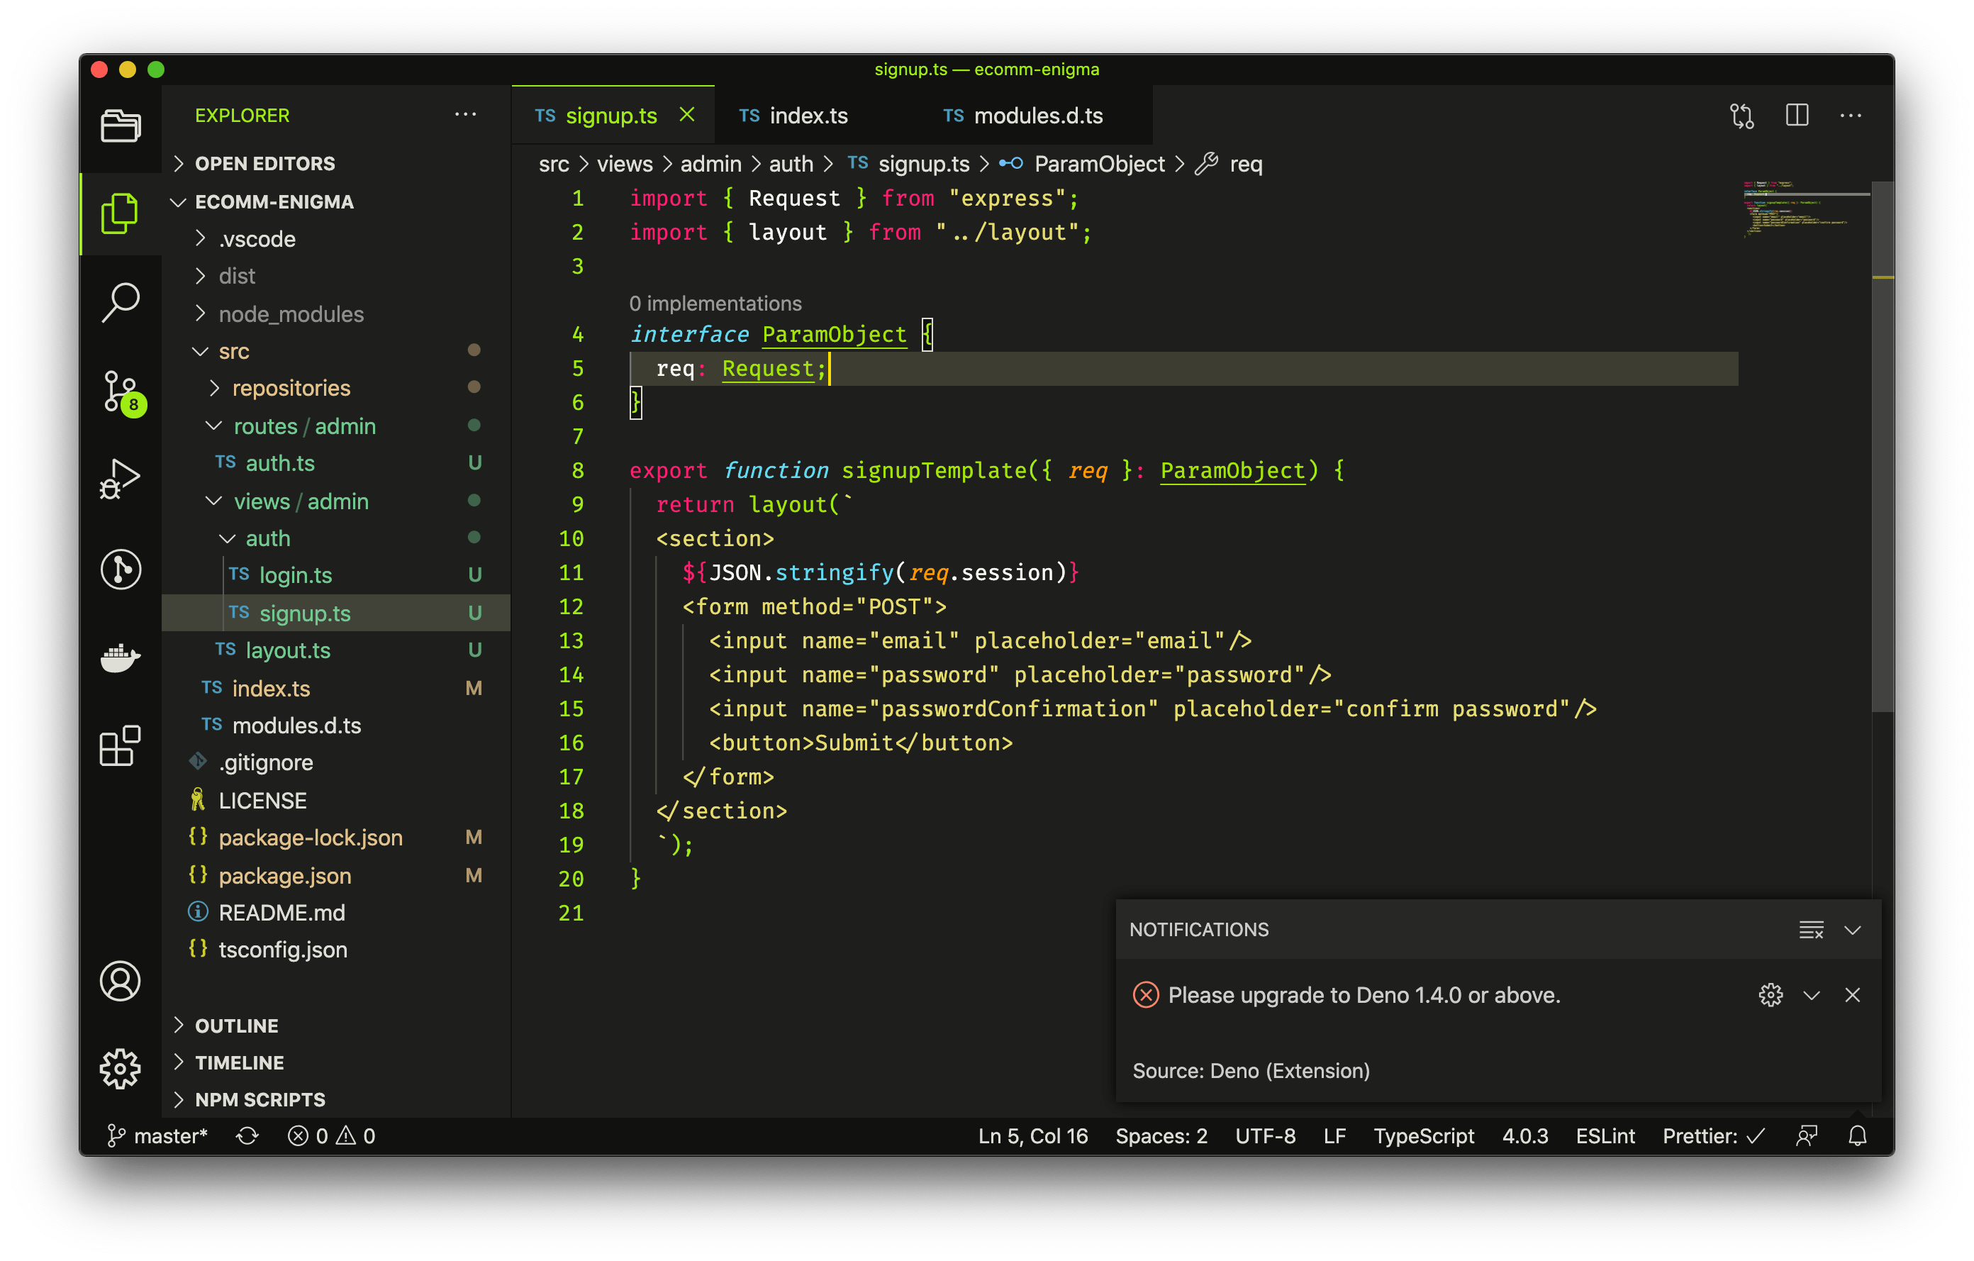Open README.md file
The width and height of the screenshot is (1974, 1261).
click(x=336, y=913)
